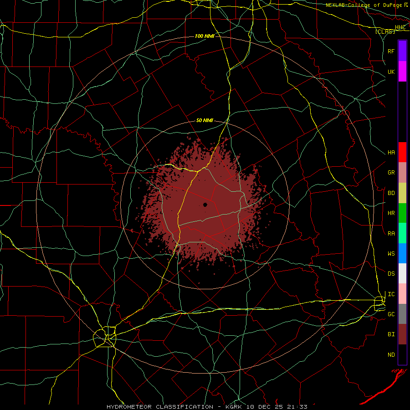Click the HA legend label

coord(391,153)
